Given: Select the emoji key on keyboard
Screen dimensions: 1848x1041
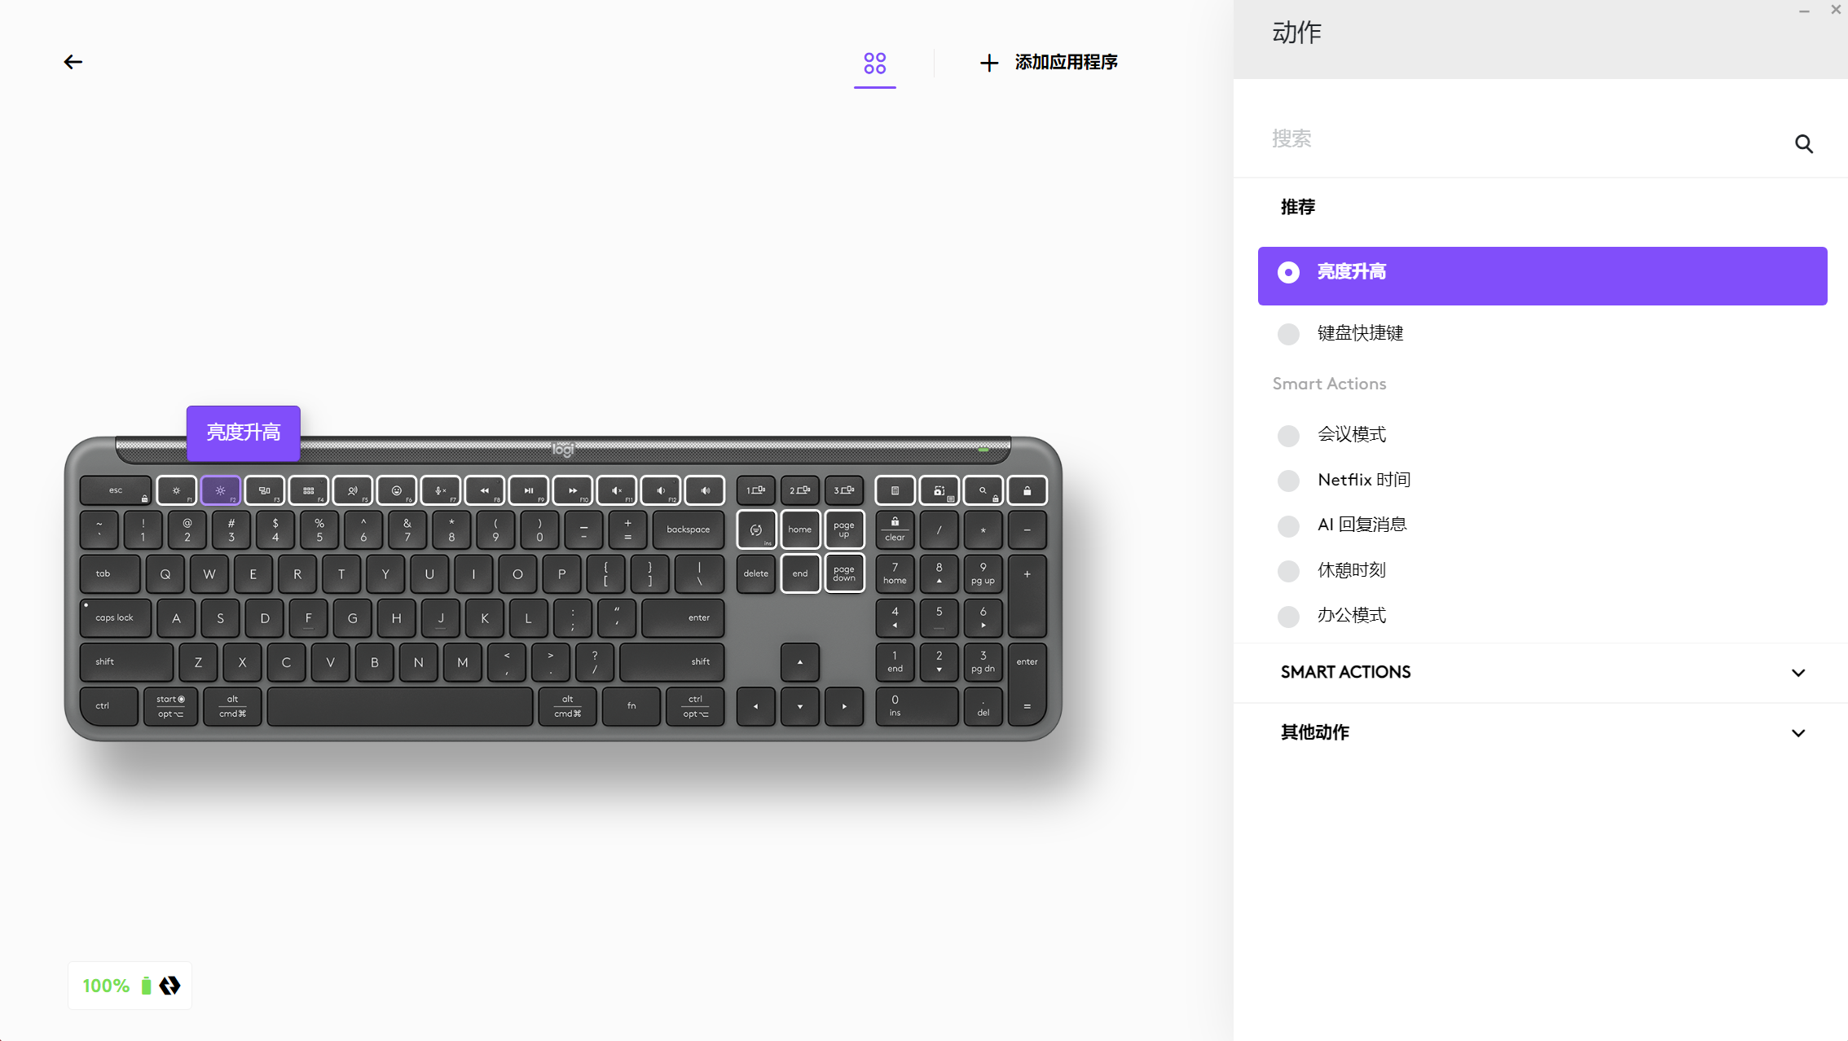Looking at the screenshot, I should point(396,490).
